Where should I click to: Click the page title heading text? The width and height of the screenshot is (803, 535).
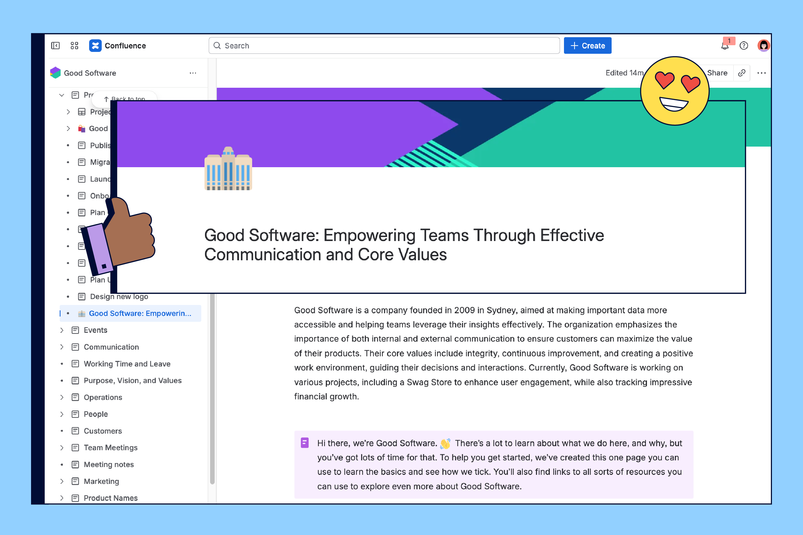[x=404, y=245]
